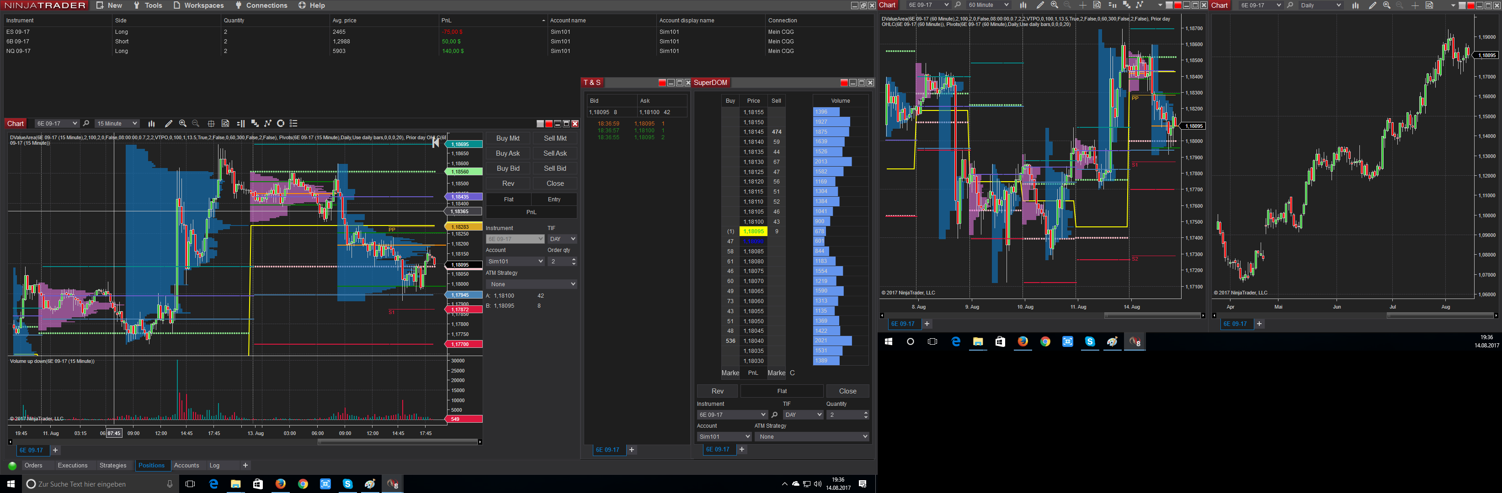The image size is (1502, 493).
Task: Click Order qty stepper in Chart Trader
Action: tap(574, 262)
